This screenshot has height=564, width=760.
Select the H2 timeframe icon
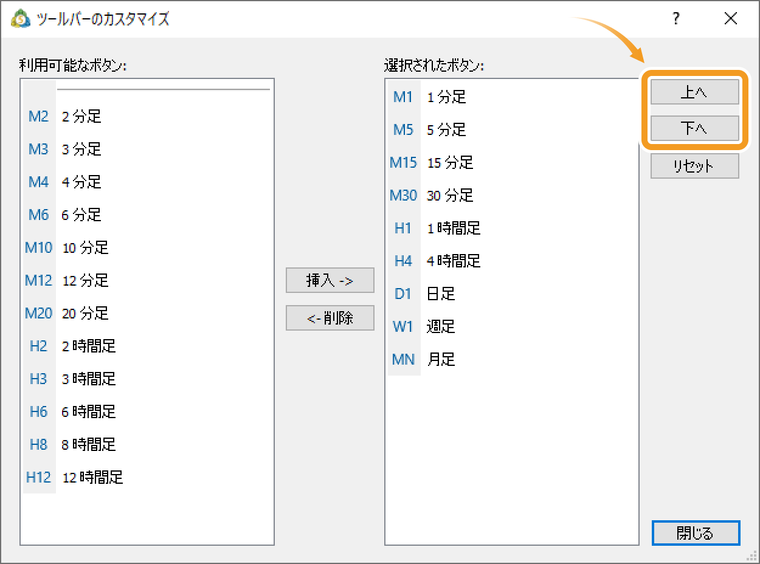coord(38,346)
